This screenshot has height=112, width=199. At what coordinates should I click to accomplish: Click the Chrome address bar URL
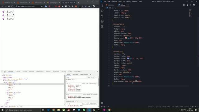pyautogui.click(x=26, y=6)
